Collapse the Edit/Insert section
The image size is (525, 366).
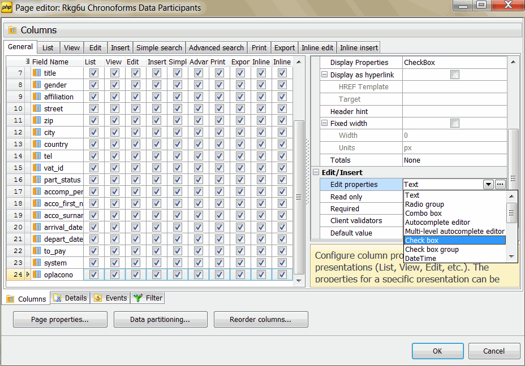tap(316, 172)
